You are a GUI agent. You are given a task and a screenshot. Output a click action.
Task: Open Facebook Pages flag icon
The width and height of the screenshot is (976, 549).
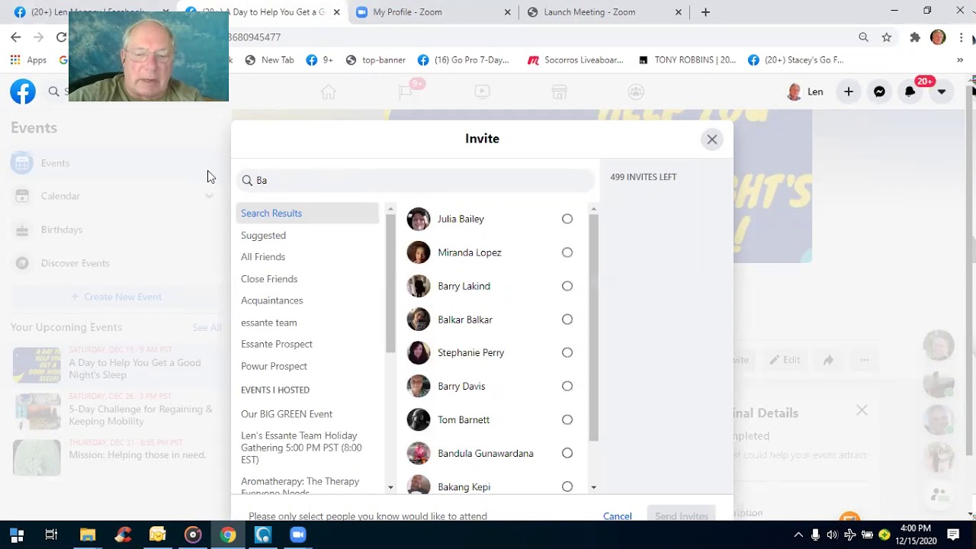(x=406, y=91)
